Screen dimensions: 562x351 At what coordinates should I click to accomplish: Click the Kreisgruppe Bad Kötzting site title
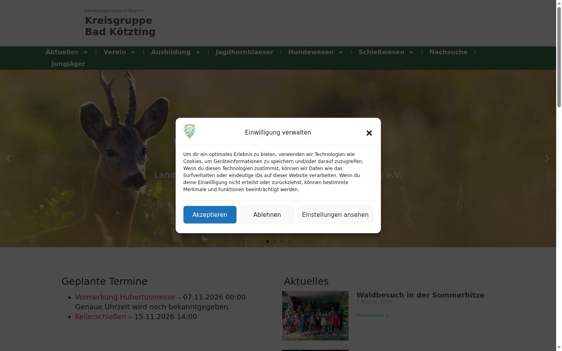[x=120, y=26]
